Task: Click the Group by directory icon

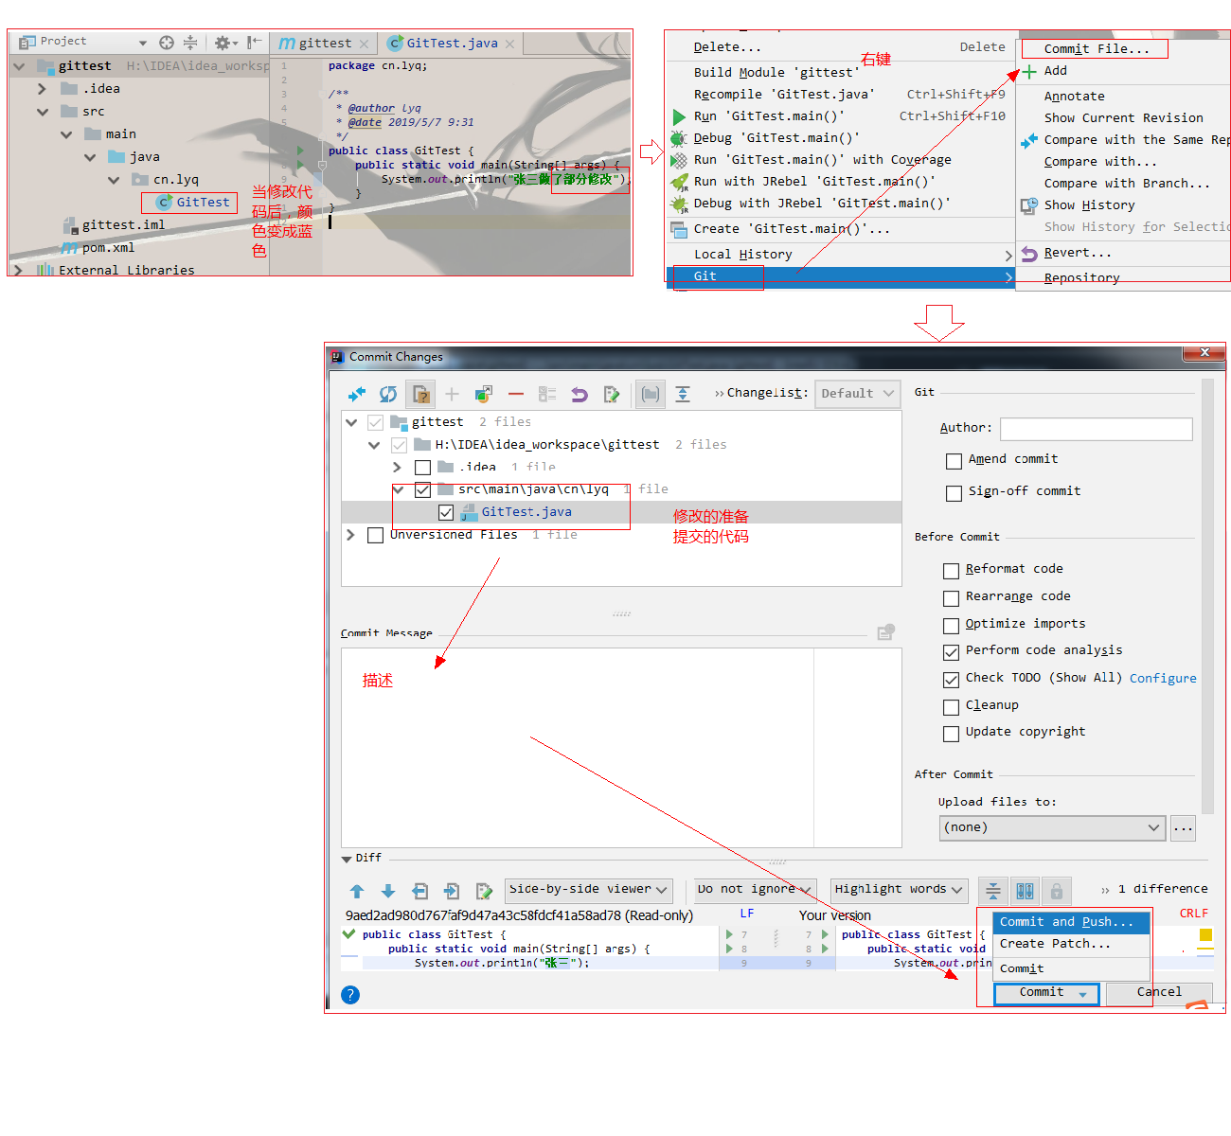Action: coord(650,393)
